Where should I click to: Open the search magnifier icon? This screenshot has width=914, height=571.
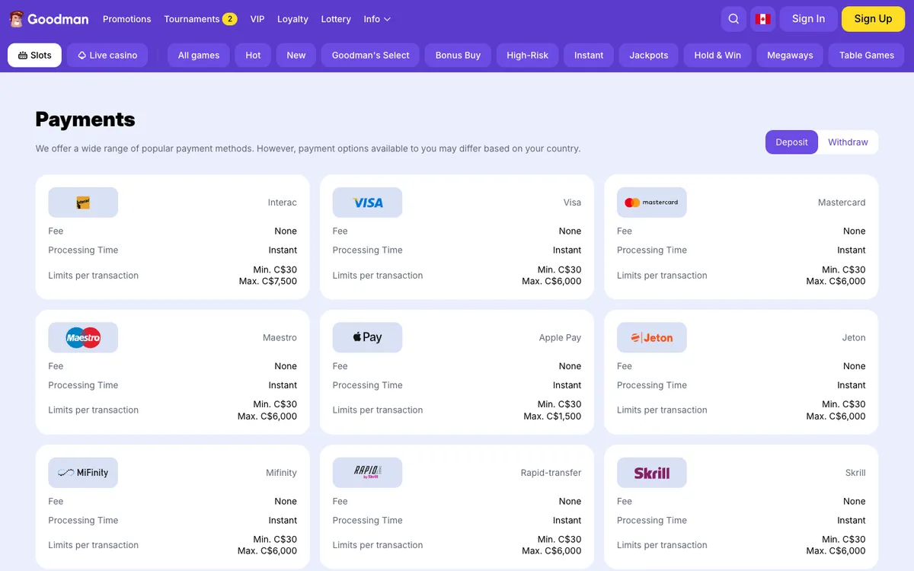(733, 19)
